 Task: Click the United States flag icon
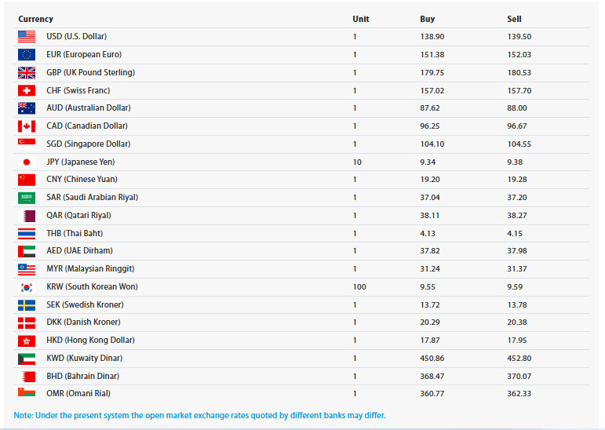[27, 36]
